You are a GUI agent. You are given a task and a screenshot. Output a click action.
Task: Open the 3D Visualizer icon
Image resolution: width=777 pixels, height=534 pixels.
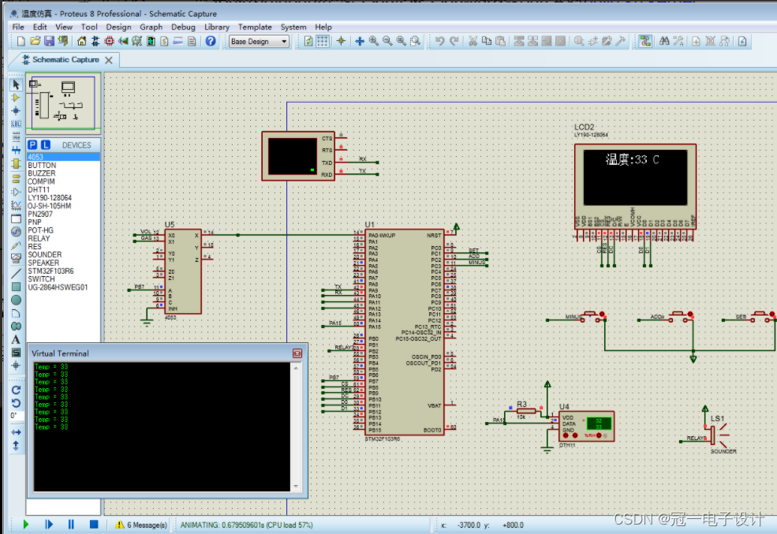[x=123, y=41]
